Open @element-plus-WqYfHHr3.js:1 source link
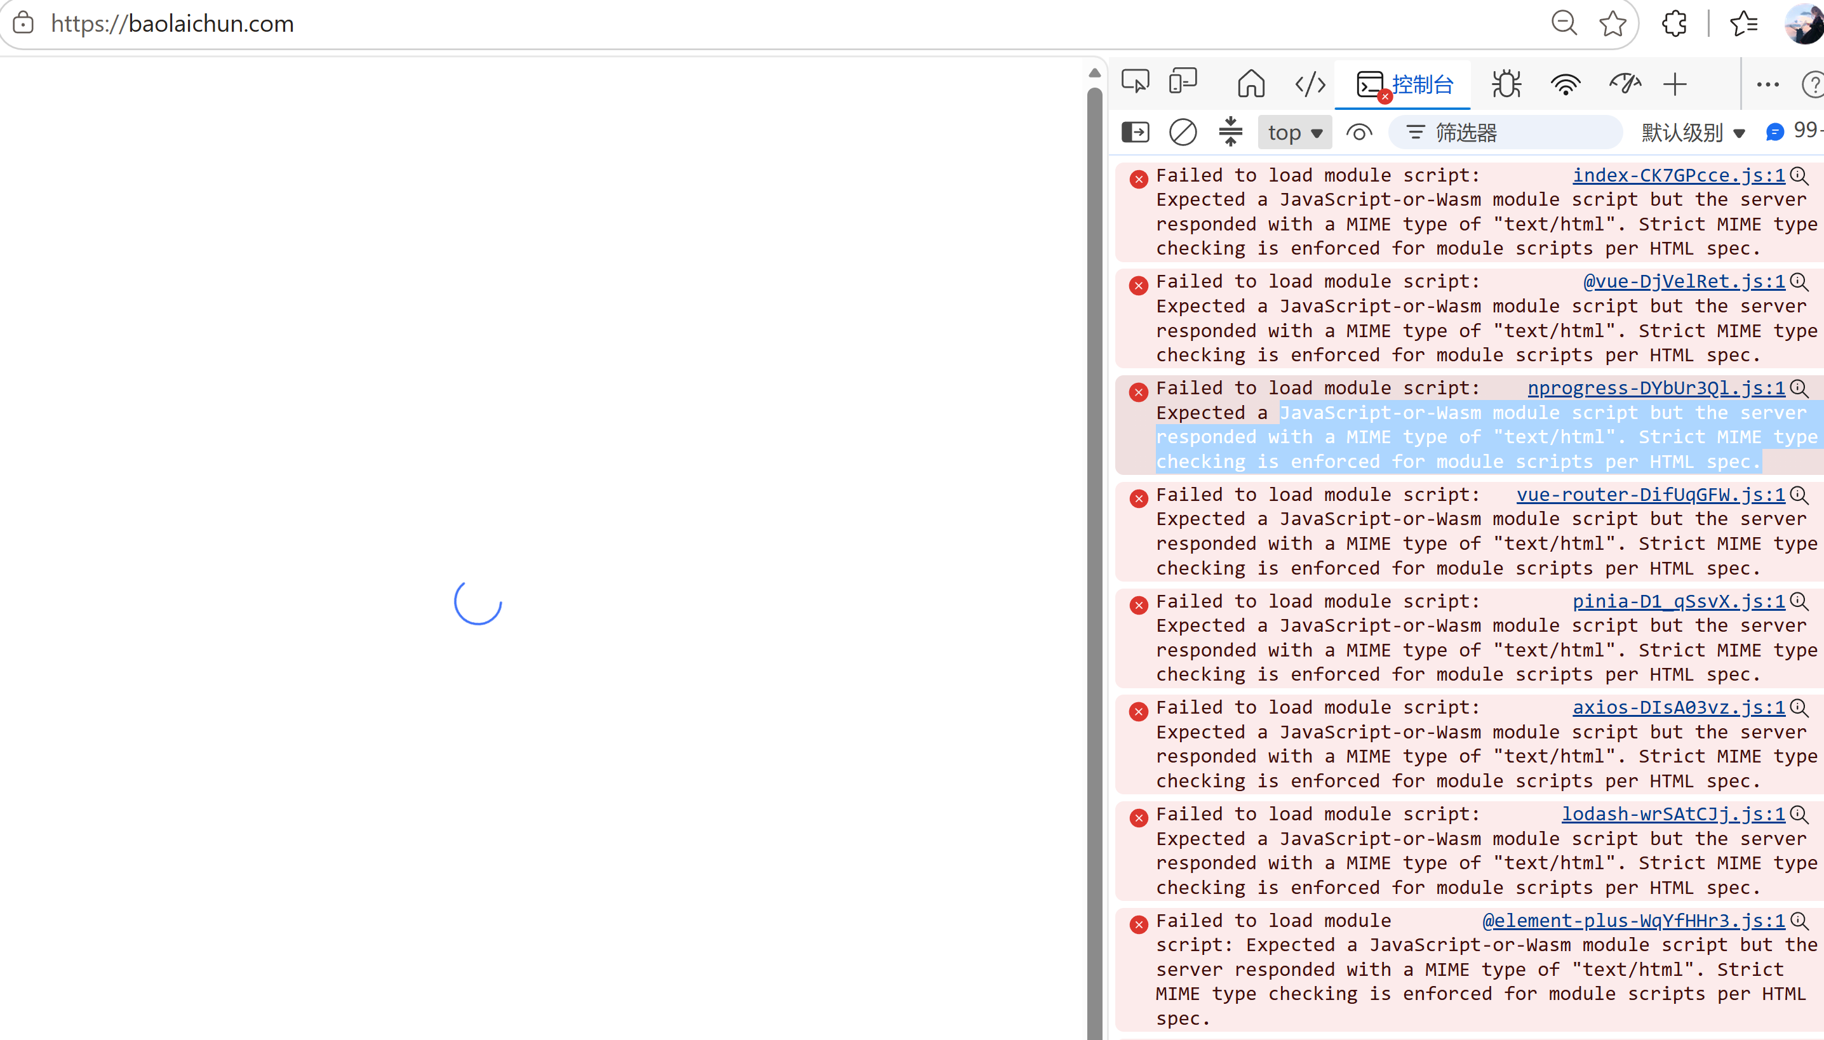Viewport: 1824px width, 1040px height. point(1633,921)
